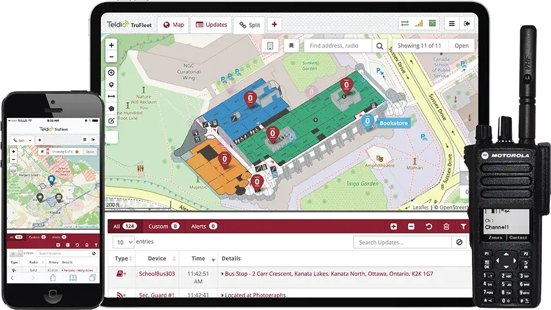Open the 10 entries dropdown on the tablet

point(123,242)
